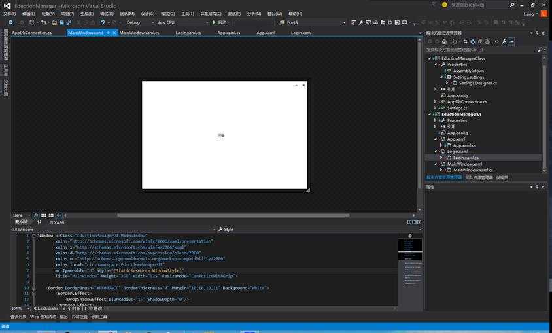The width and height of the screenshot is (552, 333).
Task: Collapse the EductionManagerClass project node
Action: [x=430, y=58]
